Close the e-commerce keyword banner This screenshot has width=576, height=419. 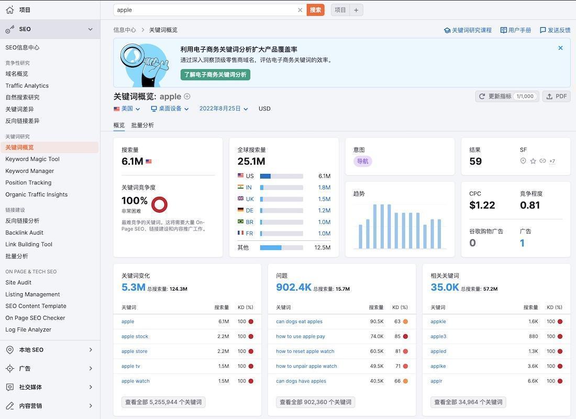coord(560,48)
